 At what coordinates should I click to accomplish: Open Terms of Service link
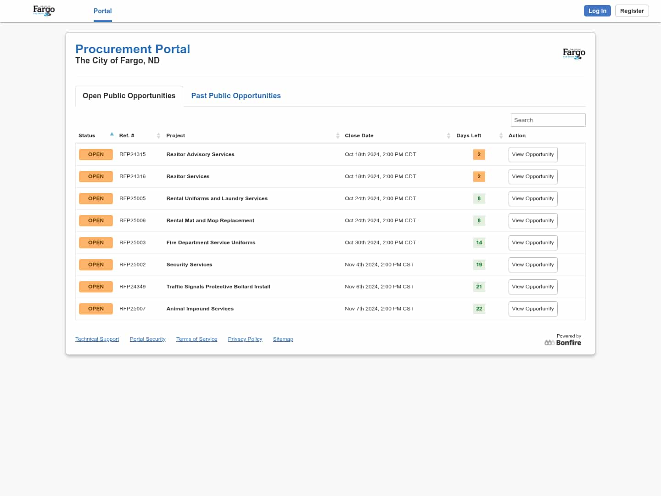click(196, 339)
